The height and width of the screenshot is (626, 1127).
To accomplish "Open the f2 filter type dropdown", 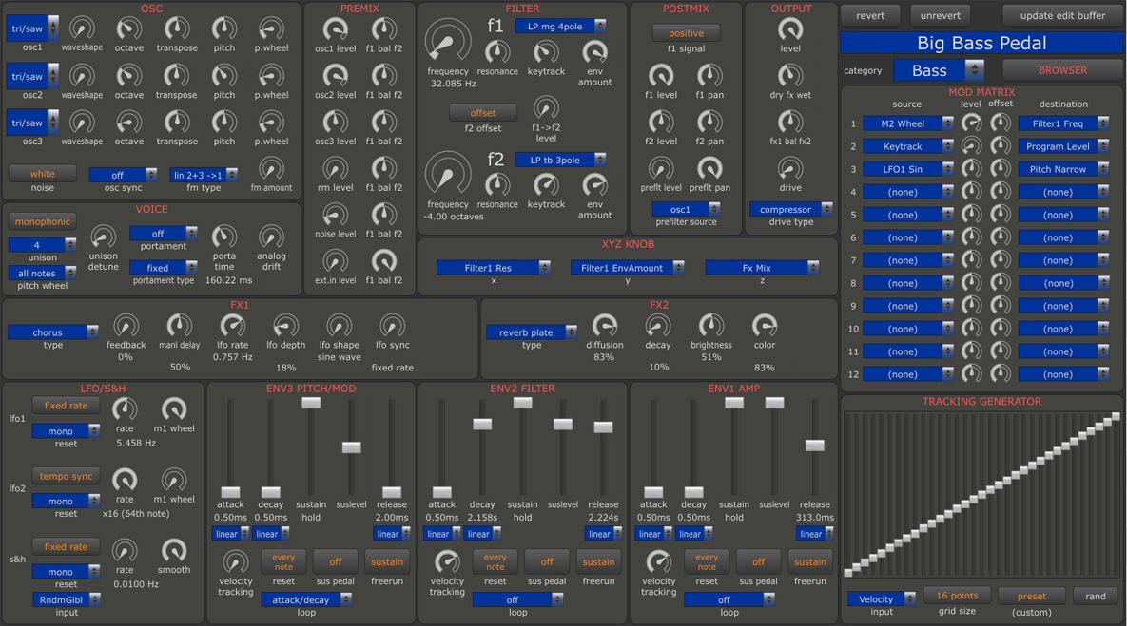I will 560,160.
